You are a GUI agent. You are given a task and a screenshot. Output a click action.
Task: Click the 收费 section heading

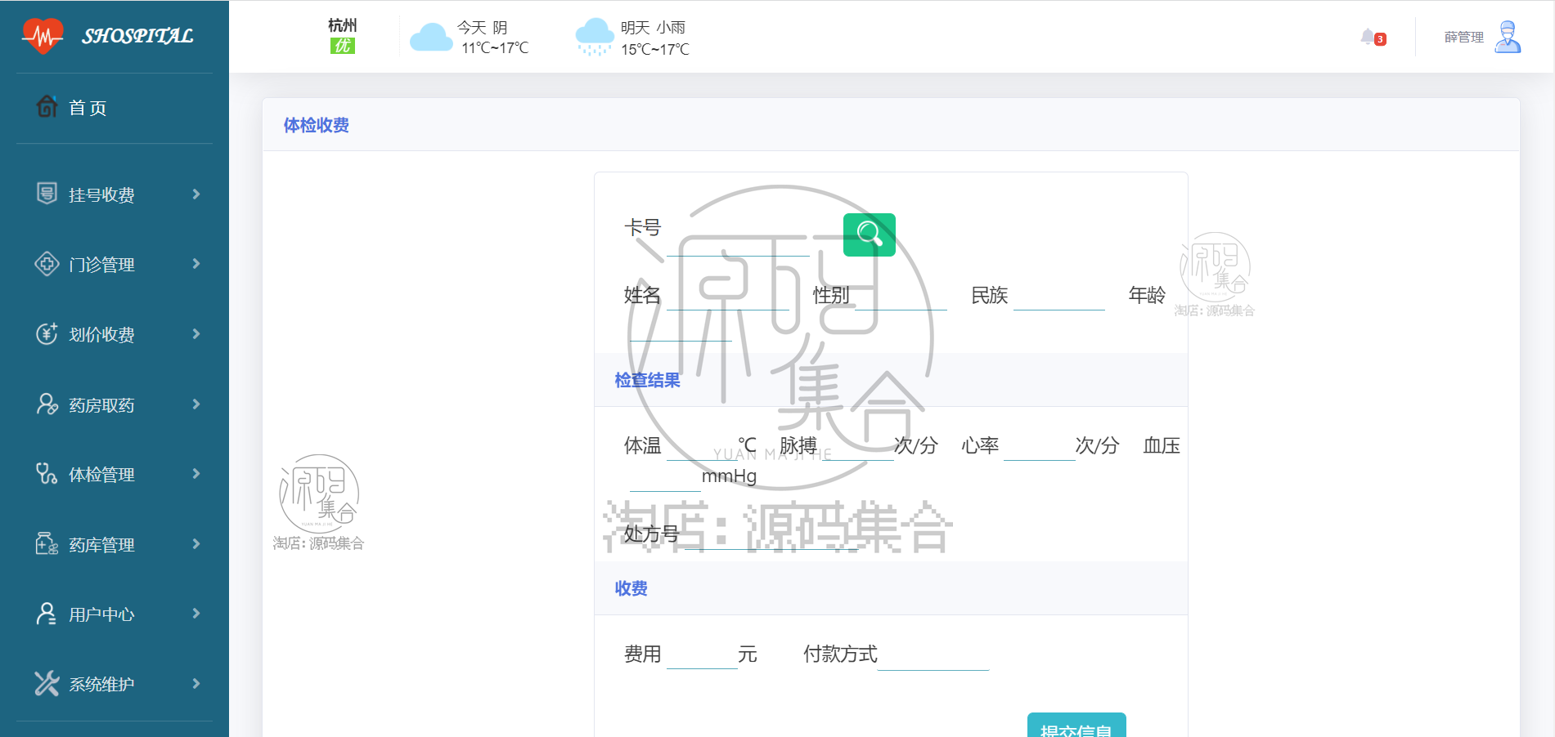pyautogui.click(x=631, y=588)
